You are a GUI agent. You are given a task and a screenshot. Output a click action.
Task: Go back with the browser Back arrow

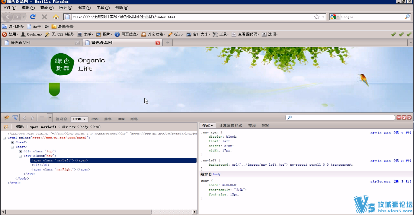pos(8,17)
